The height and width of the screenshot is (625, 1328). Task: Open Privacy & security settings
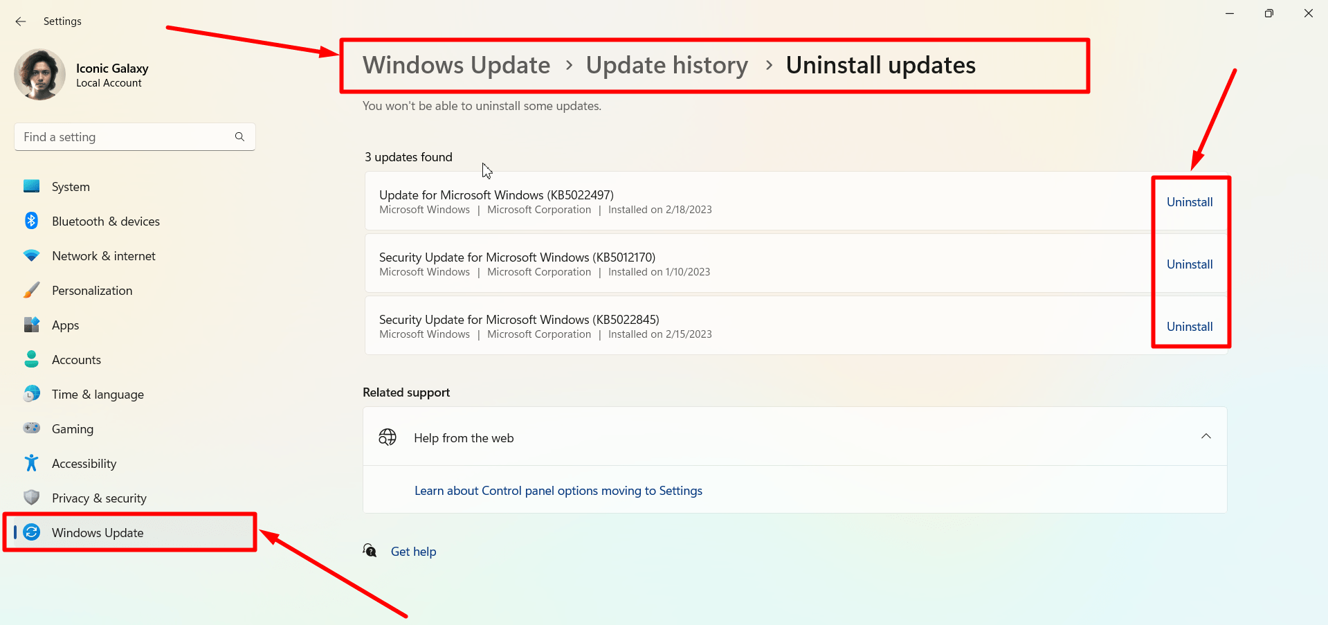pos(100,498)
